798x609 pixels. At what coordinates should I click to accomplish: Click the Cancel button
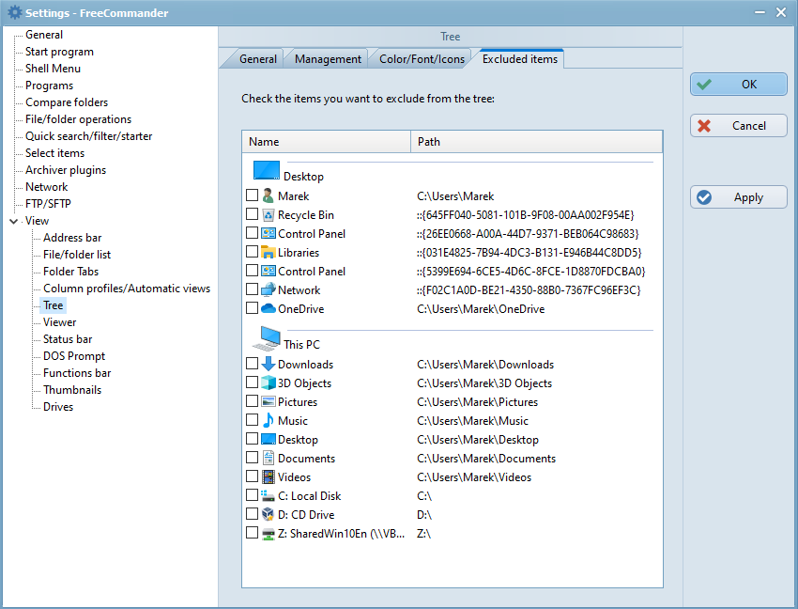coord(739,125)
